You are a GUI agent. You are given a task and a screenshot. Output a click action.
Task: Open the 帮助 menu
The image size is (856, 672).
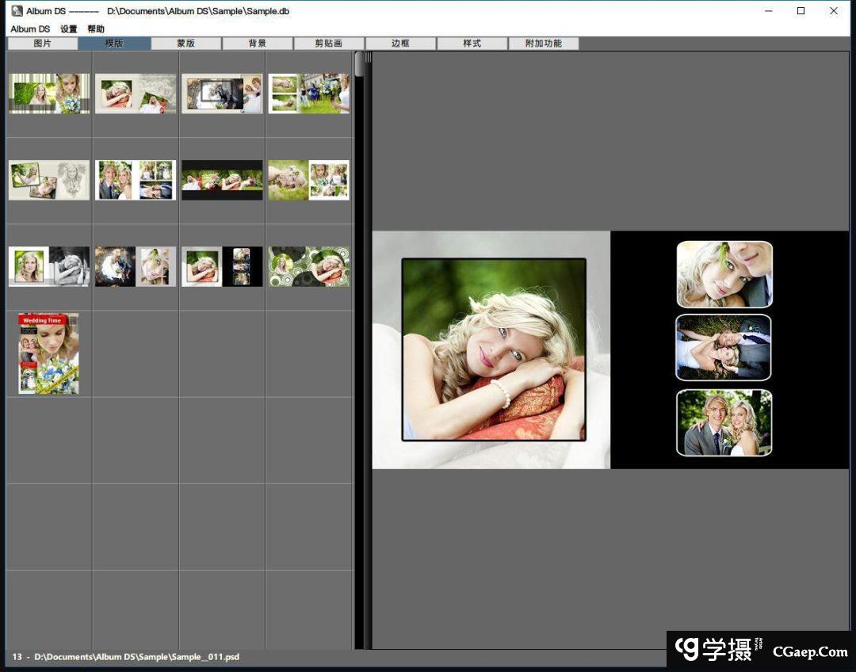coord(96,29)
